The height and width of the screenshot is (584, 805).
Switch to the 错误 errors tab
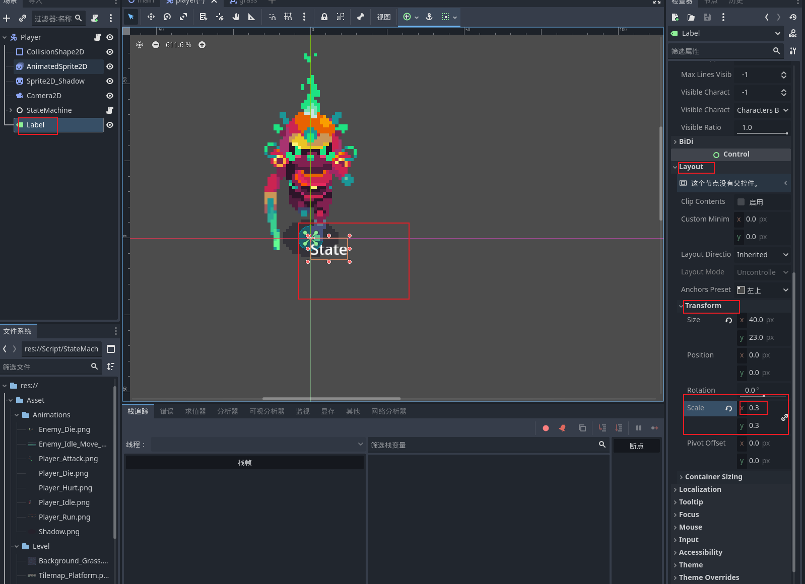167,411
